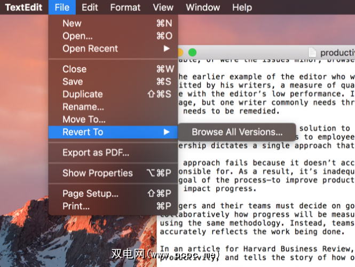Click the line starting 'using the same methodology'
Image resolution: width=355 pixels, height=267 pixels.
(x=257, y=223)
